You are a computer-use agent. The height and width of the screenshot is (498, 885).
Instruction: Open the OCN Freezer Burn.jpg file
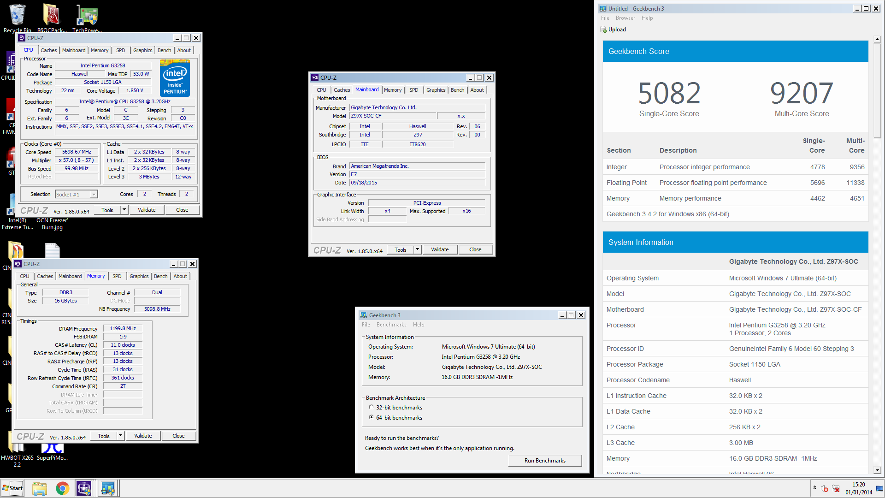click(52, 224)
